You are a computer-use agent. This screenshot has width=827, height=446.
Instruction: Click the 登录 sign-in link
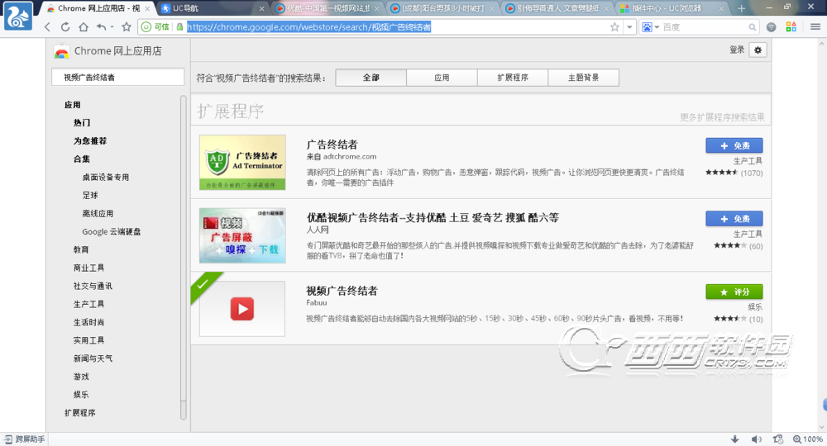coord(737,50)
